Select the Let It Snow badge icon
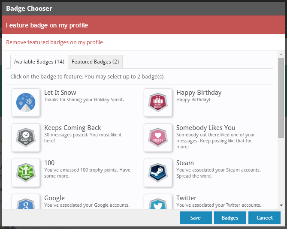Screen dimensions: 287x229 click(x=26, y=102)
